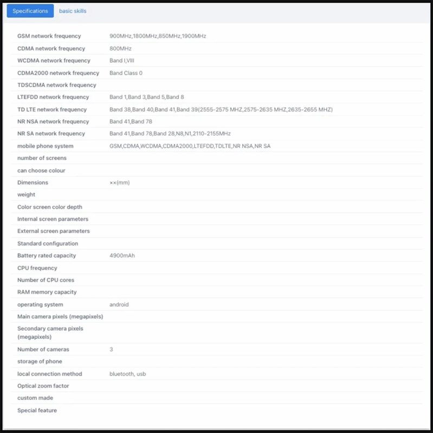Image resolution: width=433 pixels, height=433 pixels.
Task: Switch to the Specifications tab
Action: [30, 11]
